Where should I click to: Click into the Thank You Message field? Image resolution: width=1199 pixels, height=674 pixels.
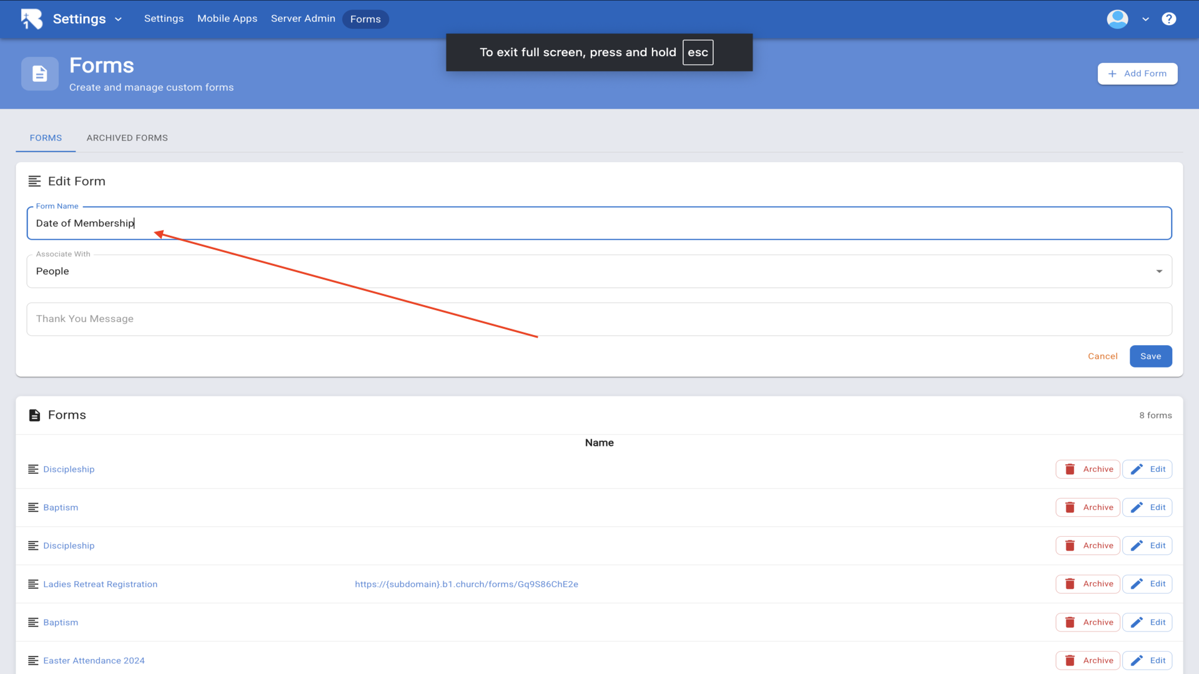[598, 319]
